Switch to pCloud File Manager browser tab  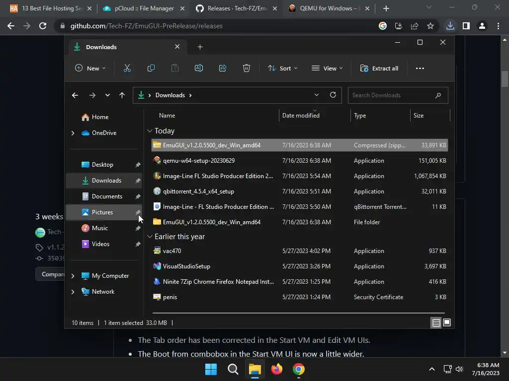(x=144, y=8)
